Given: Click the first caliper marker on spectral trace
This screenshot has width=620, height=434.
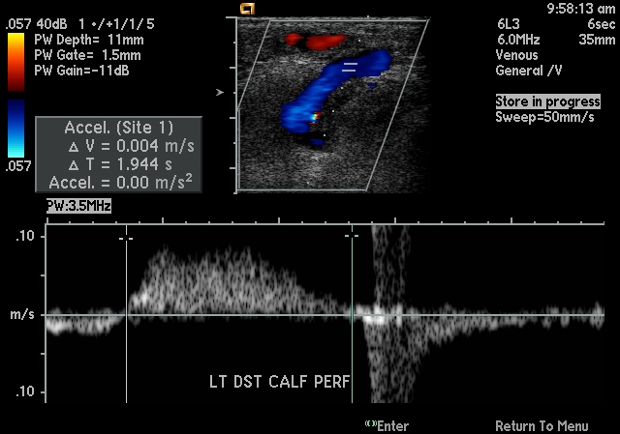Looking at the screenshot, I should click(126, 236).
